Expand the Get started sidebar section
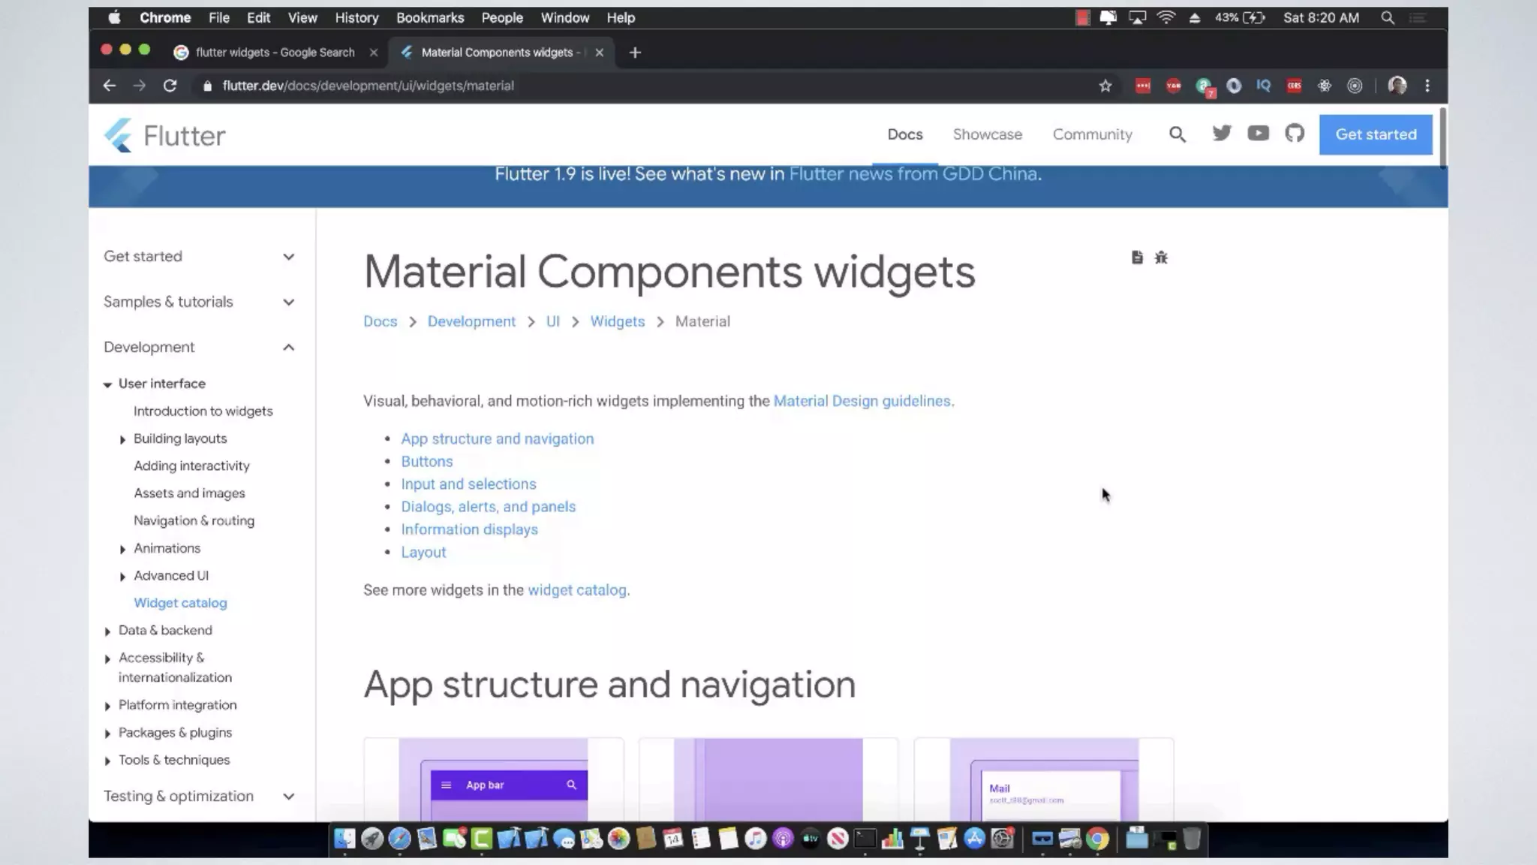This screenshot has width=1537, height=865. (289, 257)
